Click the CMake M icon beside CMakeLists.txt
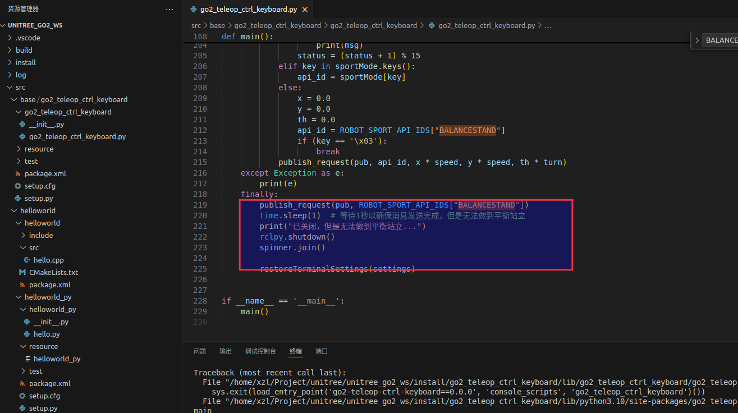 pyautogui.click(x=22, y=272)
